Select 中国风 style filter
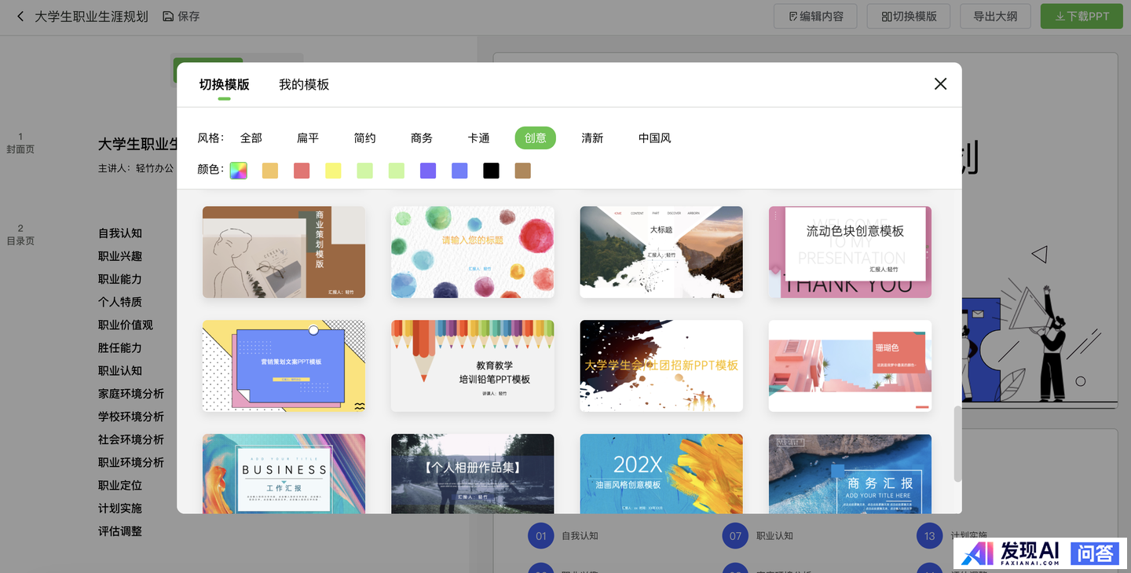Image resolution: width=1131 pixels, height=573 pixels. 655,138
